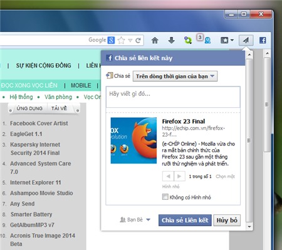The image size is (282, 250).
Task: Click the next thumbnail arrow
Action: coord(179,176)
